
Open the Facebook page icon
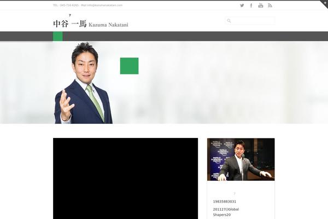pos(251,5)
